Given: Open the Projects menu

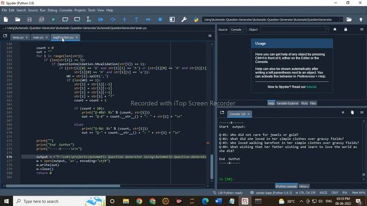Looking at the screenshot, I should tap(80, 10).
